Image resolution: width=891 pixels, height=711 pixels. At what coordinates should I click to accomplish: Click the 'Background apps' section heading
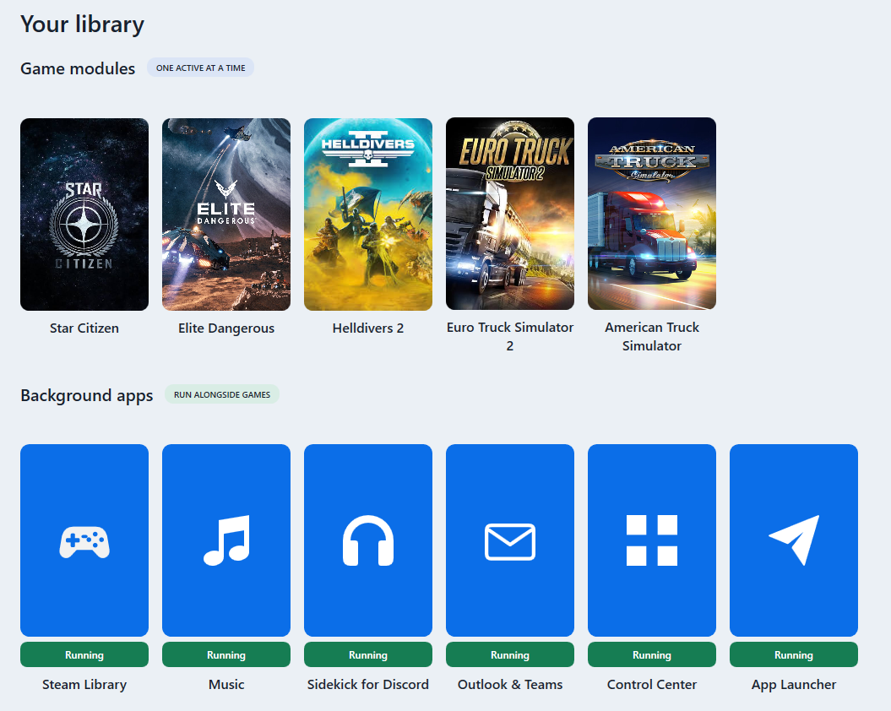click(86, 395)
